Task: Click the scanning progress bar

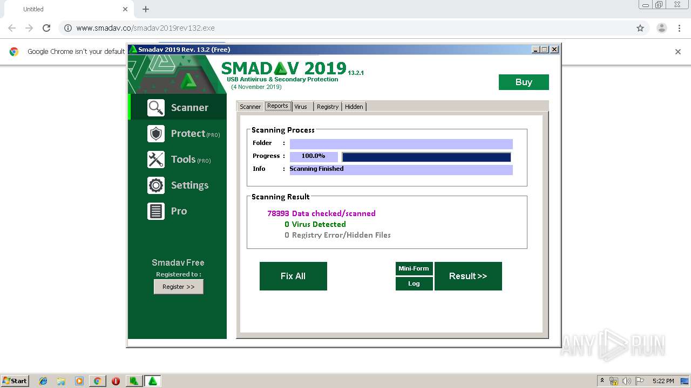Action: pyautogui.click(x=426, y=157)
